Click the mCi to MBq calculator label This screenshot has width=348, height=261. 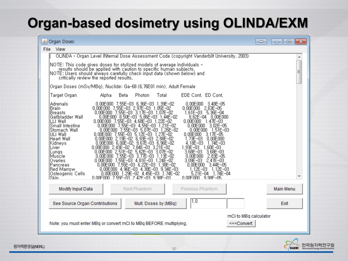249,216
